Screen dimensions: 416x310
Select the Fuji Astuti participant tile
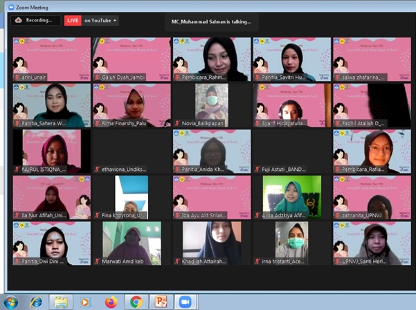point(291,151)
